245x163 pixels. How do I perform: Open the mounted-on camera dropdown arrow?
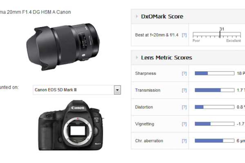point(117,90)
